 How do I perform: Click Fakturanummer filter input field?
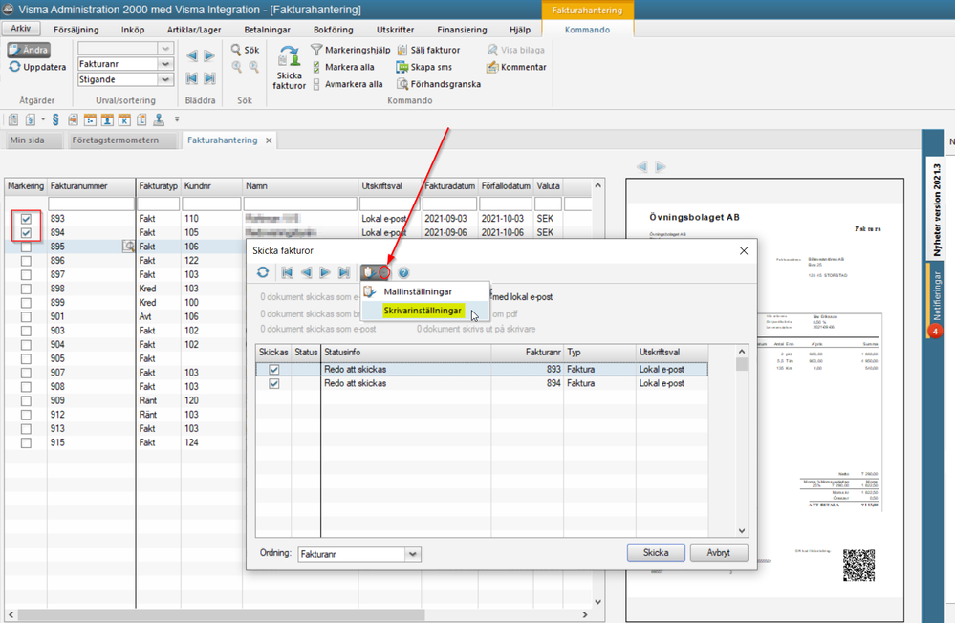pos(92,204)
